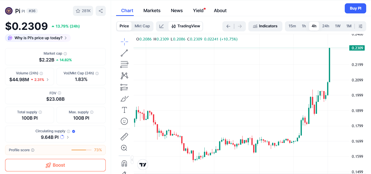Select the ruler measure tool
Image resolution: width=371 pixels, height=174 pixels.
124,137
